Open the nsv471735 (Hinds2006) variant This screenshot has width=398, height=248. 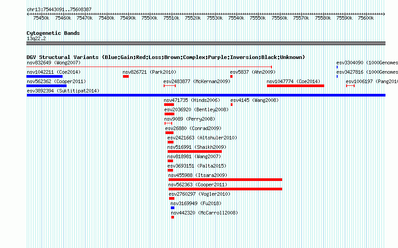192,100
